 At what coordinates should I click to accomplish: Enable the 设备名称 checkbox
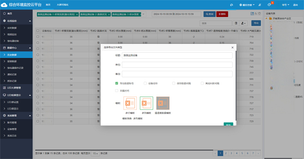pos(145,83)
